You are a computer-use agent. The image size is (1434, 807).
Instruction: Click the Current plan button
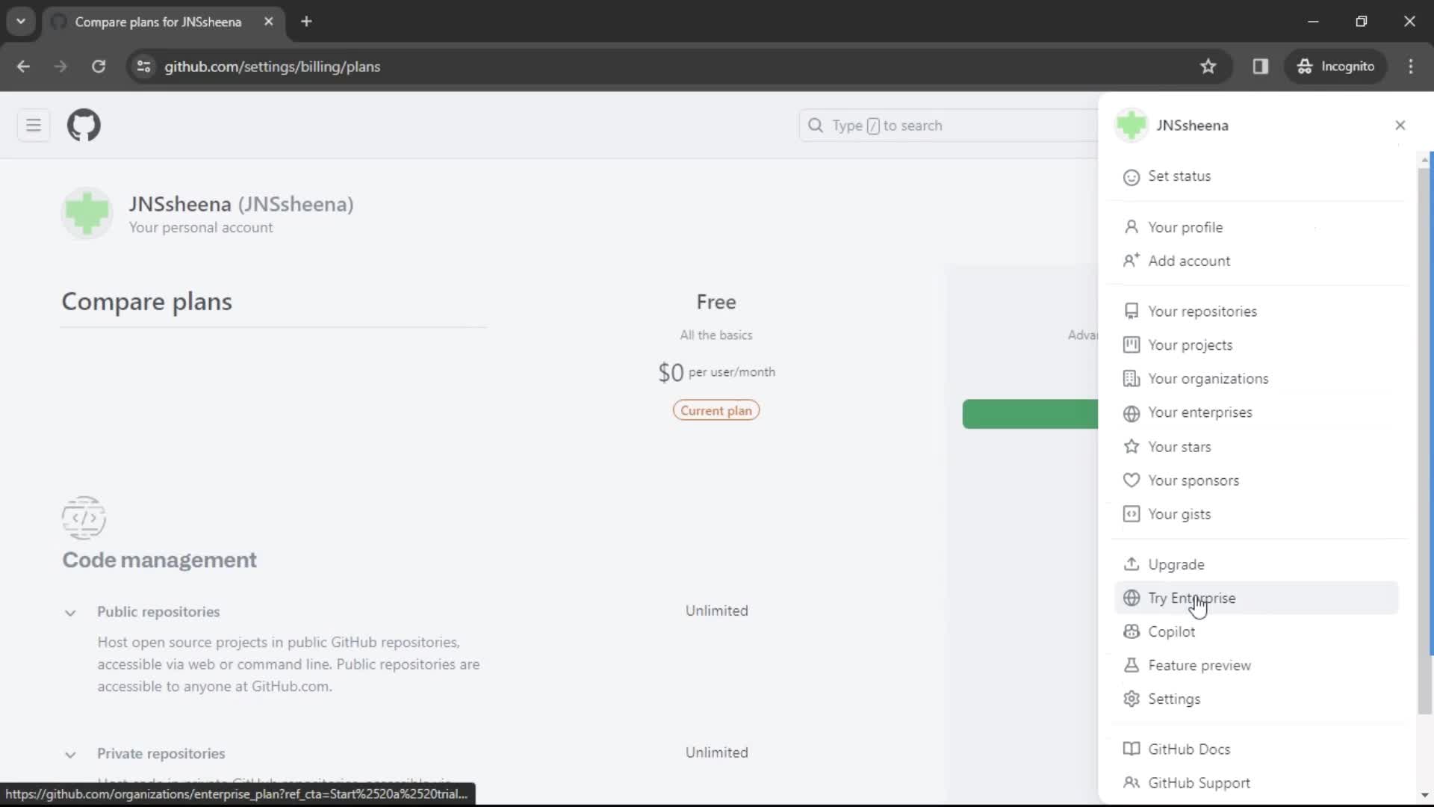click(716, 410)
